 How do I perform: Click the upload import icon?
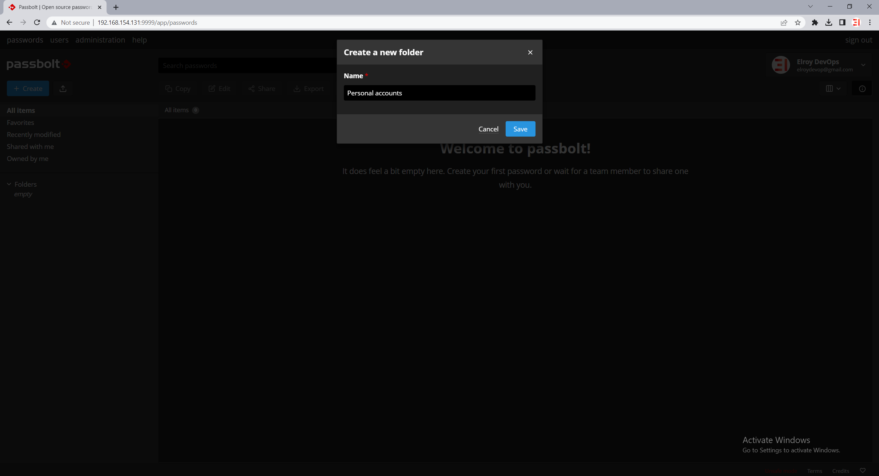[63, 89]
